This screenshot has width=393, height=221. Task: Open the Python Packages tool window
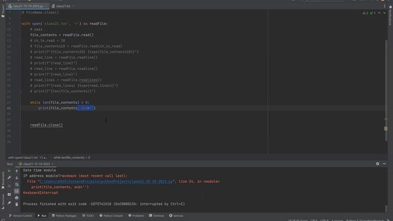(x=64, y=215)
